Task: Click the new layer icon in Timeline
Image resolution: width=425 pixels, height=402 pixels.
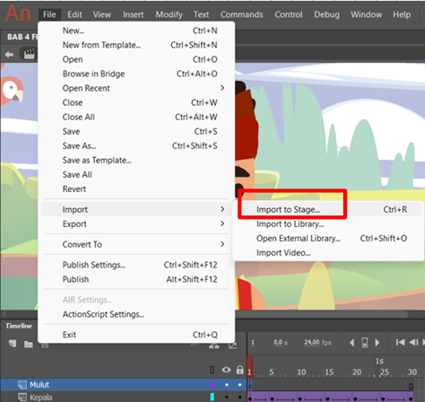Action: 13,344
